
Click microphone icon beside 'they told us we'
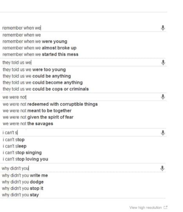[x=163, y=62]
